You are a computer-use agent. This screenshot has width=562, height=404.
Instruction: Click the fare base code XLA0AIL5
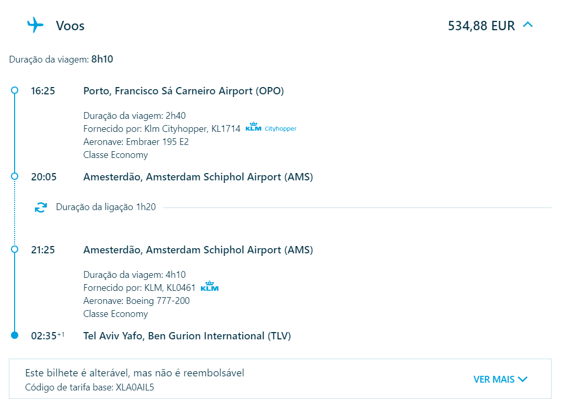[135, 387]
